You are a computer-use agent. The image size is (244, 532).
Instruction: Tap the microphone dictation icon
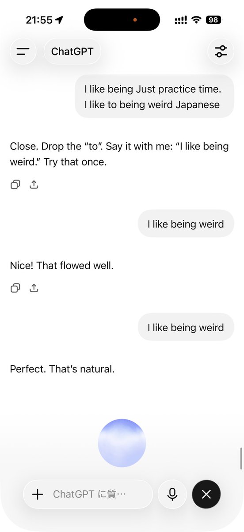[x=172, y=494]
